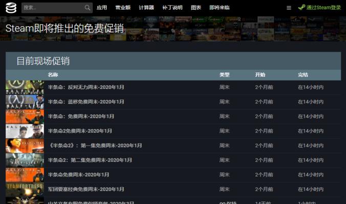Click Team Fortress thumbnail for 军团要塞经典 row
Viewport: 346px width, 204px height.
click(25, 189)
